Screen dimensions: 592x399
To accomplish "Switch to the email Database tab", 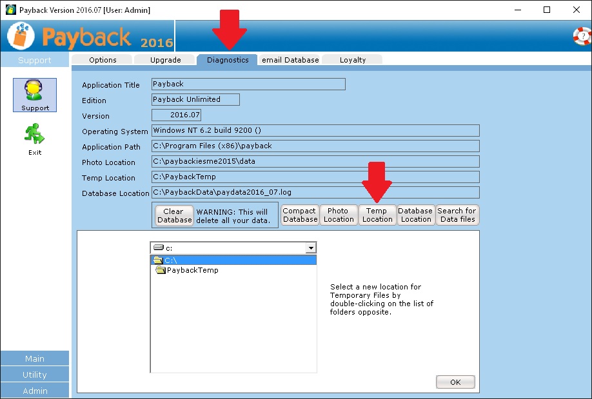I will pos(290,60).
